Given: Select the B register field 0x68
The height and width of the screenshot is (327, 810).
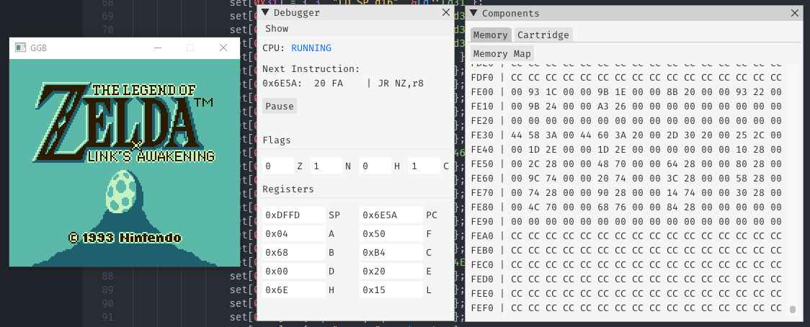Looking at the screenshot, I should (294, 253).
